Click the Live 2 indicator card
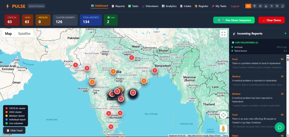This screenshot has height=137, width=289. pyautogui.click(x=111, y=20)
